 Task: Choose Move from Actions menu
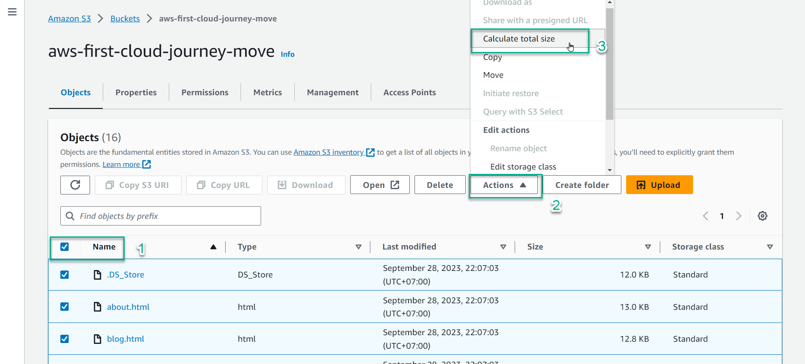pos(538,75)
